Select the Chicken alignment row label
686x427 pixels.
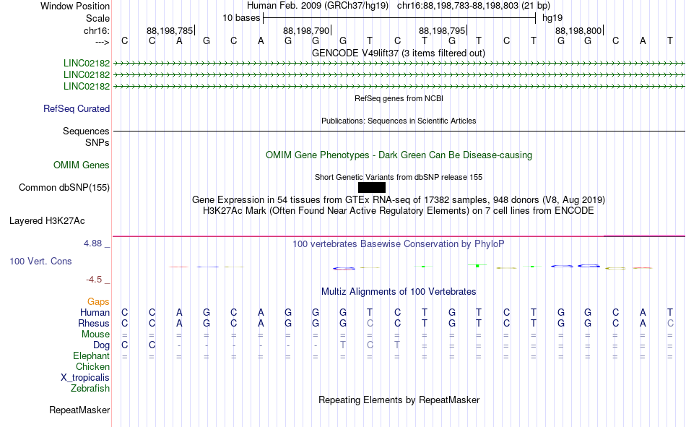click(x=92, y=366)
